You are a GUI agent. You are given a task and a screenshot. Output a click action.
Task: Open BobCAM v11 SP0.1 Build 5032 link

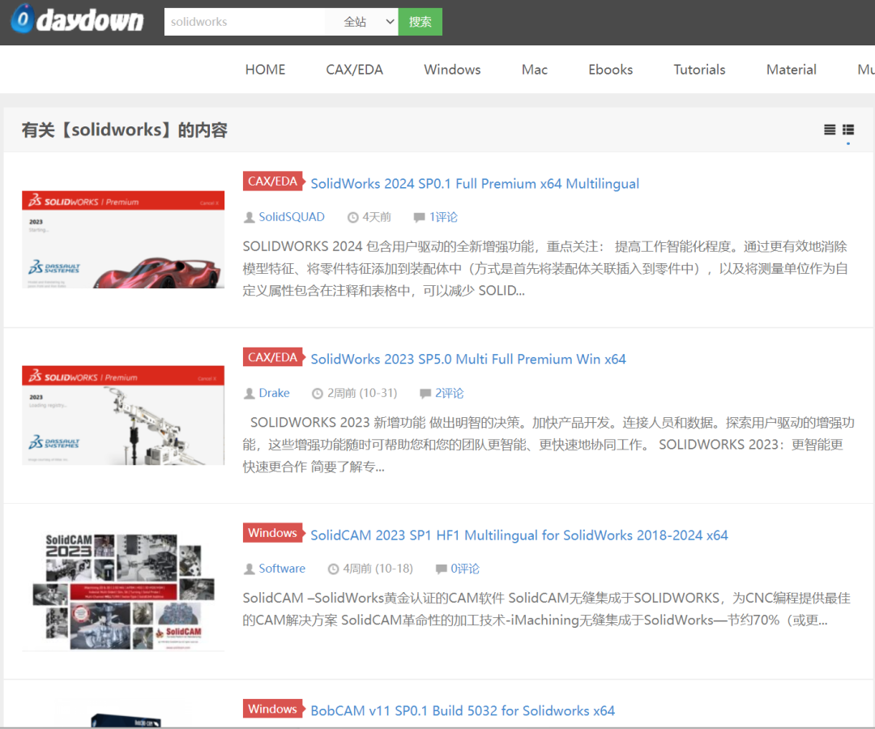coord(463,710)
